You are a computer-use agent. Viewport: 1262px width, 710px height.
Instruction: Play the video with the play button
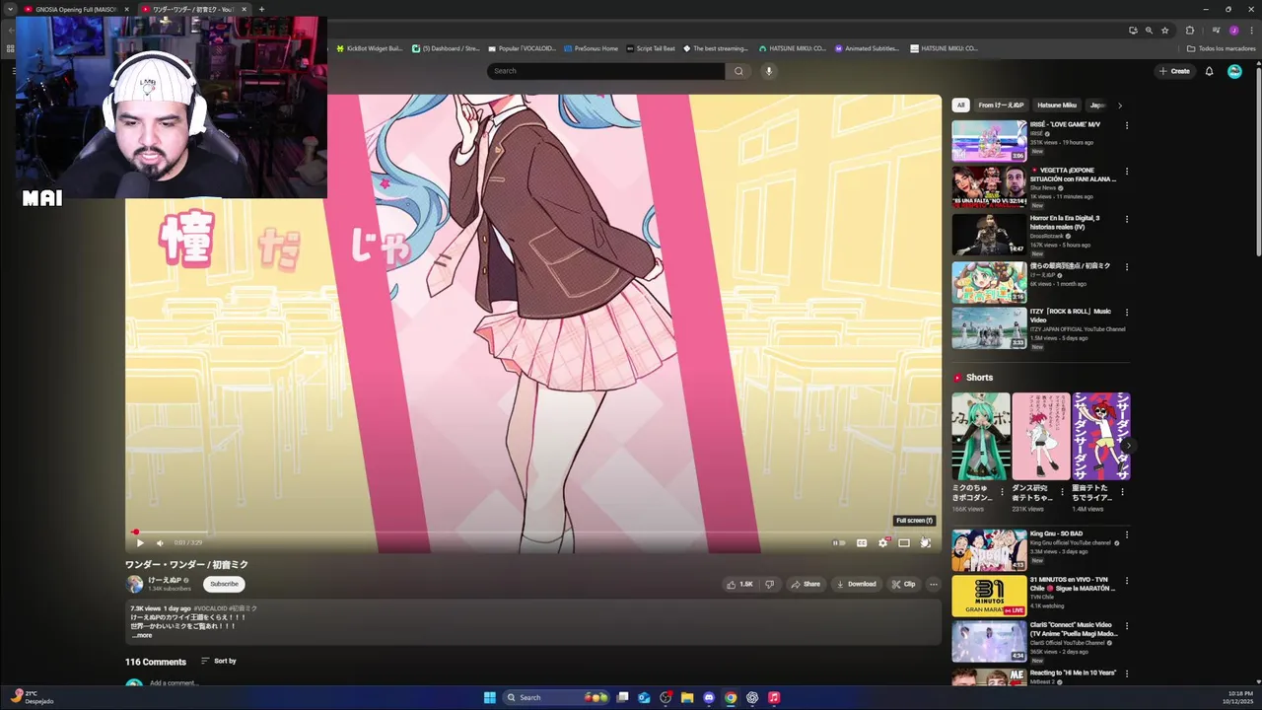point(140,543)
